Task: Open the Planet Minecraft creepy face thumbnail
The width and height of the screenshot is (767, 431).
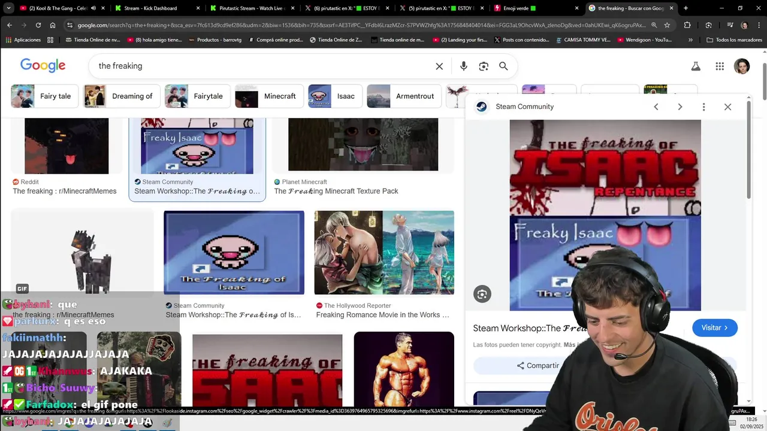Action: pyautogui.click(x=363, y=144)
